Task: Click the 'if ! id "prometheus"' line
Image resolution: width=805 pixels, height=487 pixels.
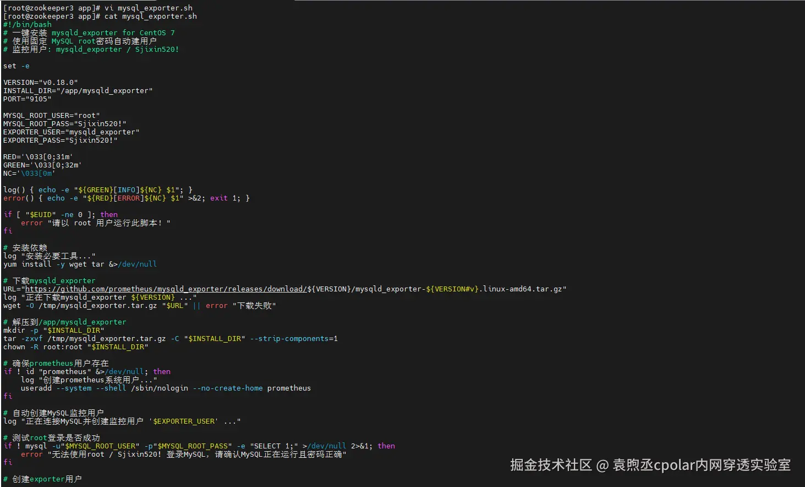Action: pos(87,372)
